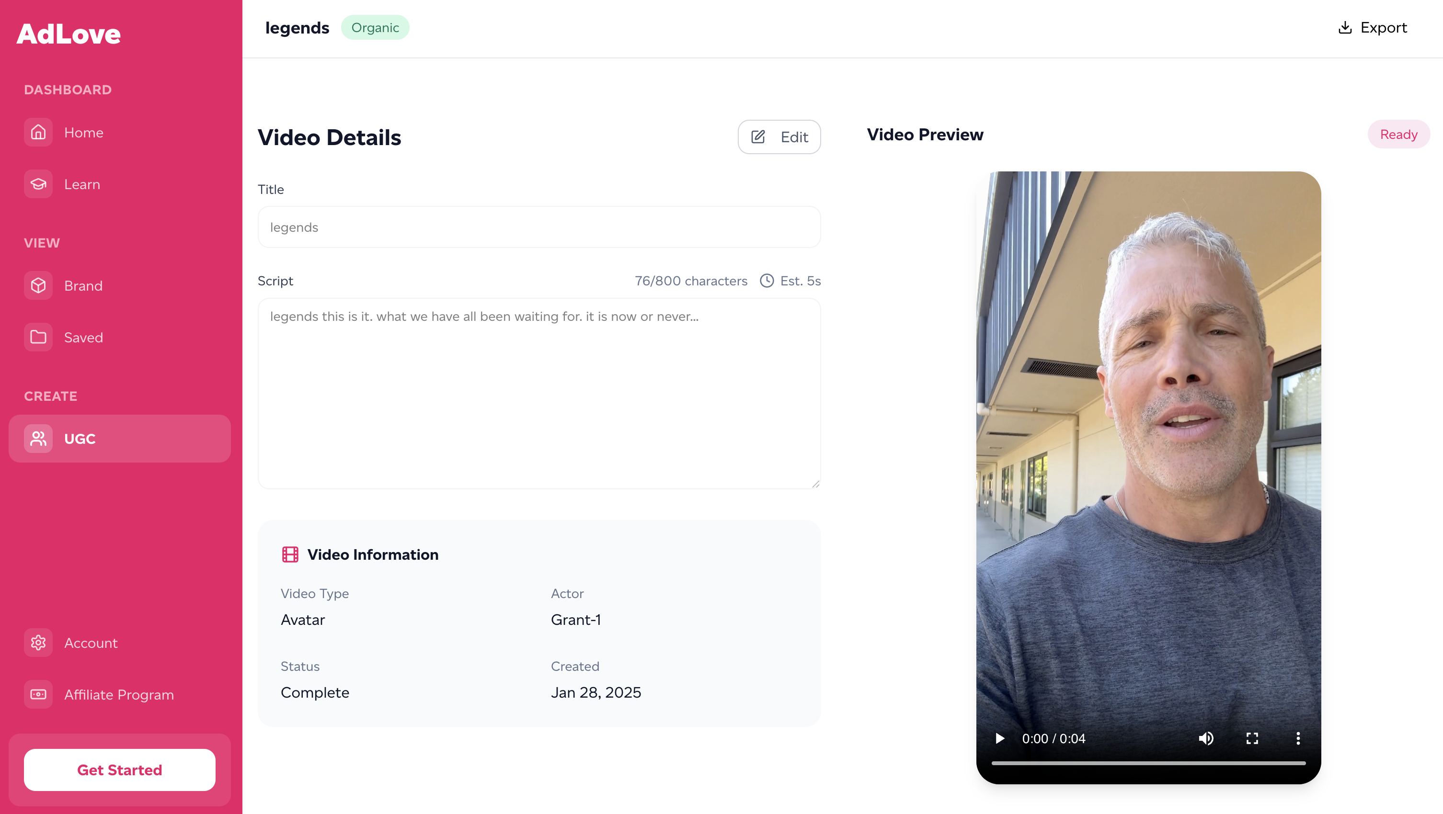Click the film strip Video Information icon
Screen dimensions: 1443x814
(x=290, y=554)
